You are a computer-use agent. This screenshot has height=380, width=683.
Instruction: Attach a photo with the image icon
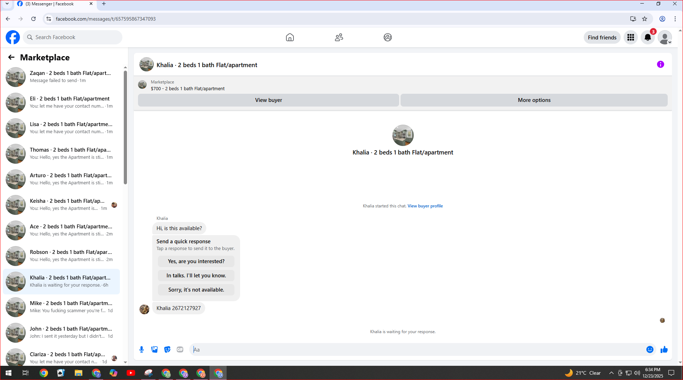click(154, 349)
